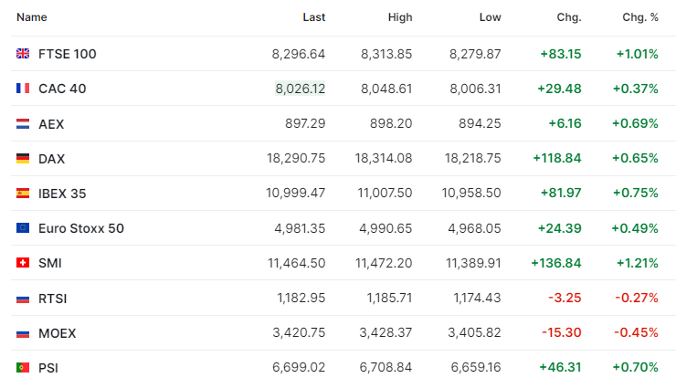Select highlighted CAC 40 last value 8,026.12
Viewport: 676px width, 378px height.
pos(300,89)
